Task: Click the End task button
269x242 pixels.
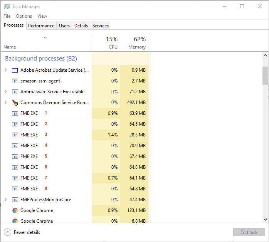Action: (249, 232)
